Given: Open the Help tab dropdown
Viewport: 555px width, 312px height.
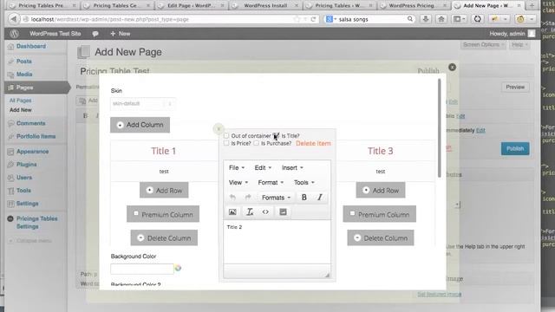Looking at the screenshot, I should pos(519,45).
